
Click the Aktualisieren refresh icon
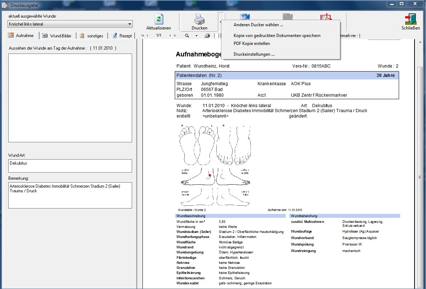(159, 19)
